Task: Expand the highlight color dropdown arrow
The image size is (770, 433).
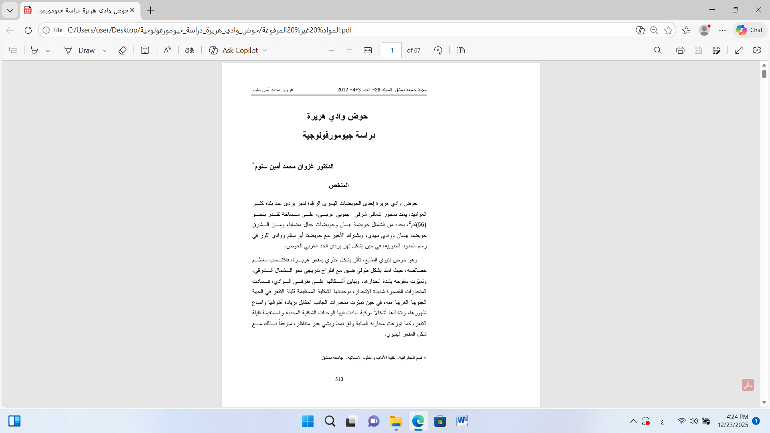Action: (48, 51)
